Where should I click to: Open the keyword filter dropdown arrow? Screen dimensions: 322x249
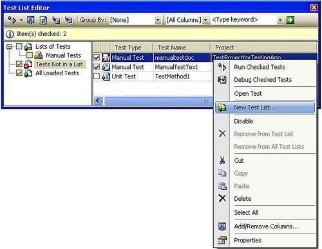click(280, 21)
